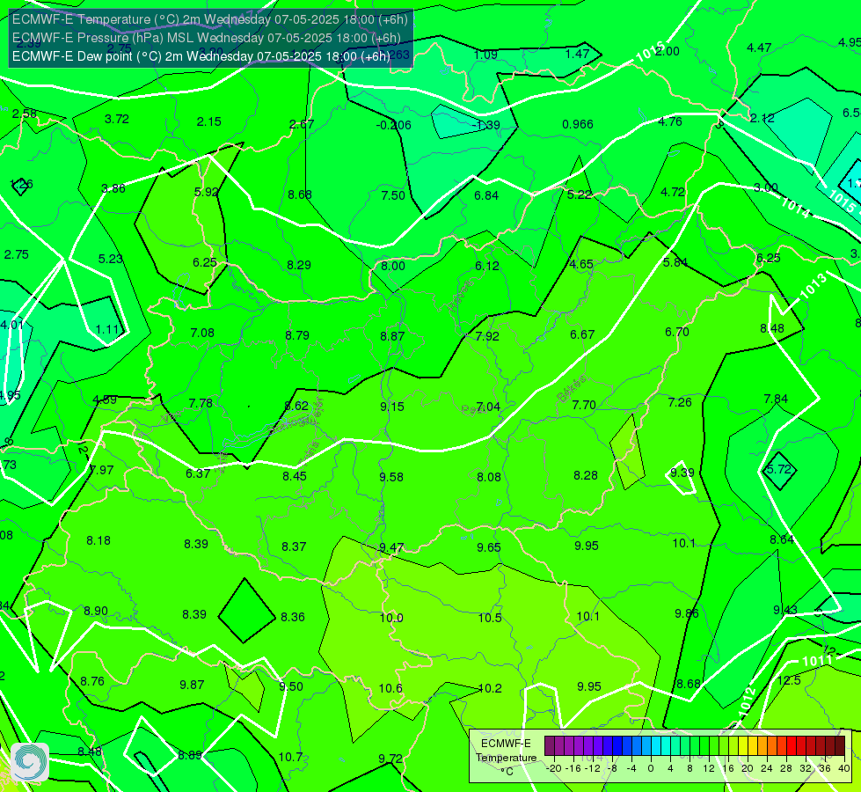Click the dark red legend swatch above 40
Image resolution: width=861 pixels, height=792 pixels.
(840, 746)
